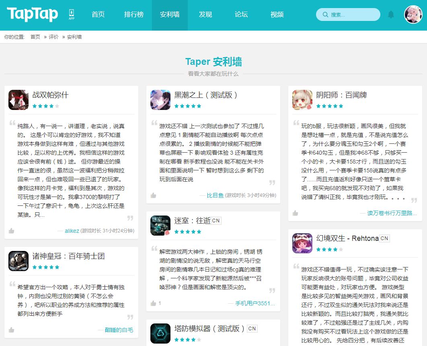Open 阴阳师:百闻牌 game icon

pos(302,100)
